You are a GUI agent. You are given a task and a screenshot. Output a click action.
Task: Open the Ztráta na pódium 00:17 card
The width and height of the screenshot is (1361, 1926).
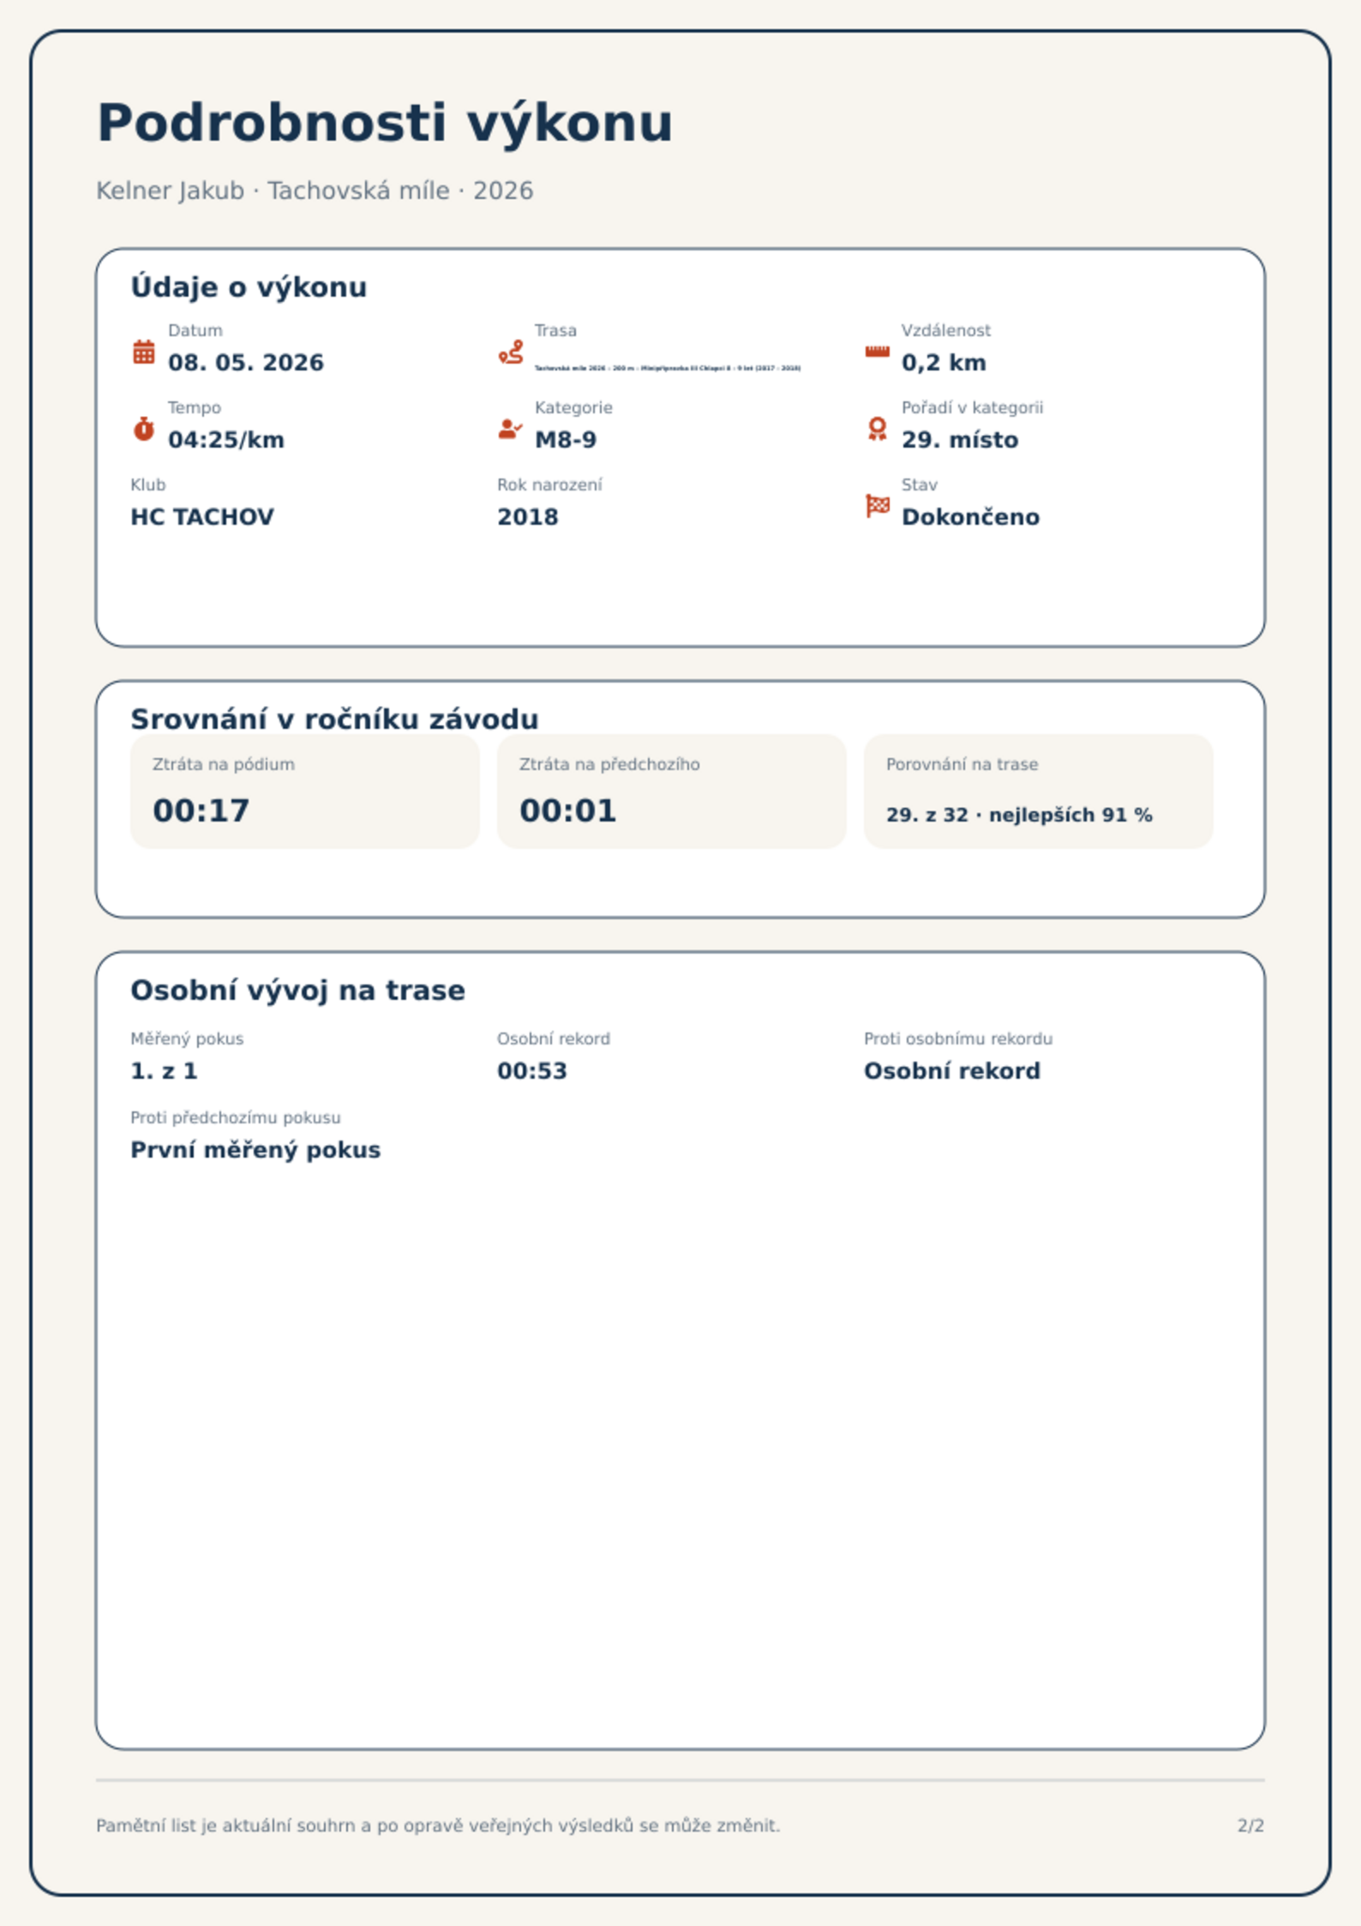point(305,791)
